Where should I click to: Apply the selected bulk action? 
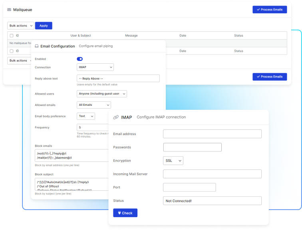click(x=44, y=26)
